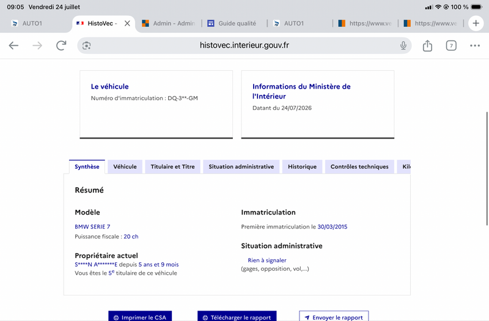Switch to the first AUTO1 tab

click(x=36, y=23)
